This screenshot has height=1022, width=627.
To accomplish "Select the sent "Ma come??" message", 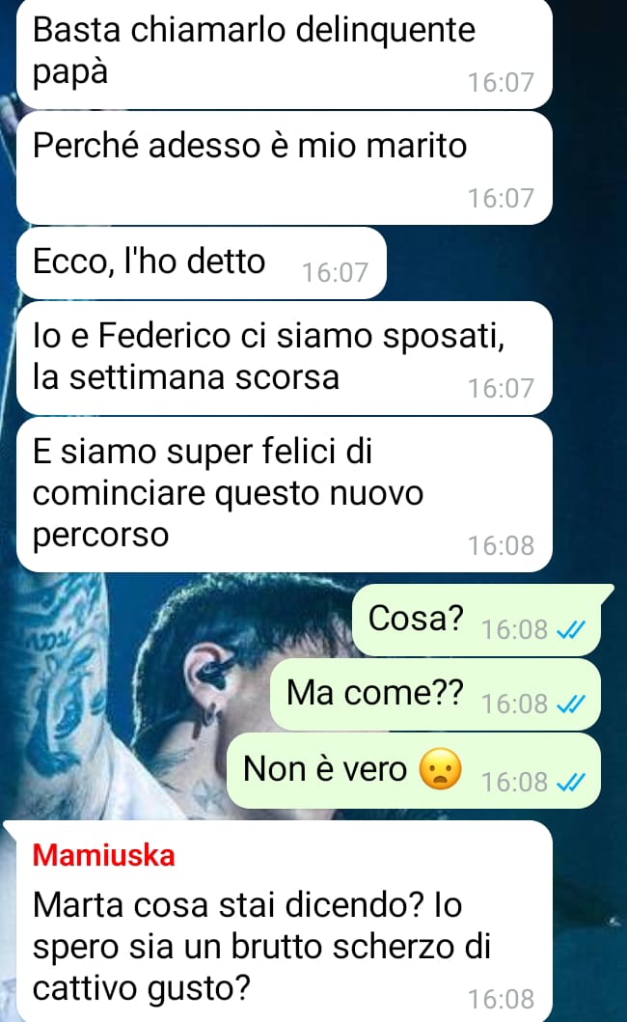I will pyautogui.click(x=435, y=694).
